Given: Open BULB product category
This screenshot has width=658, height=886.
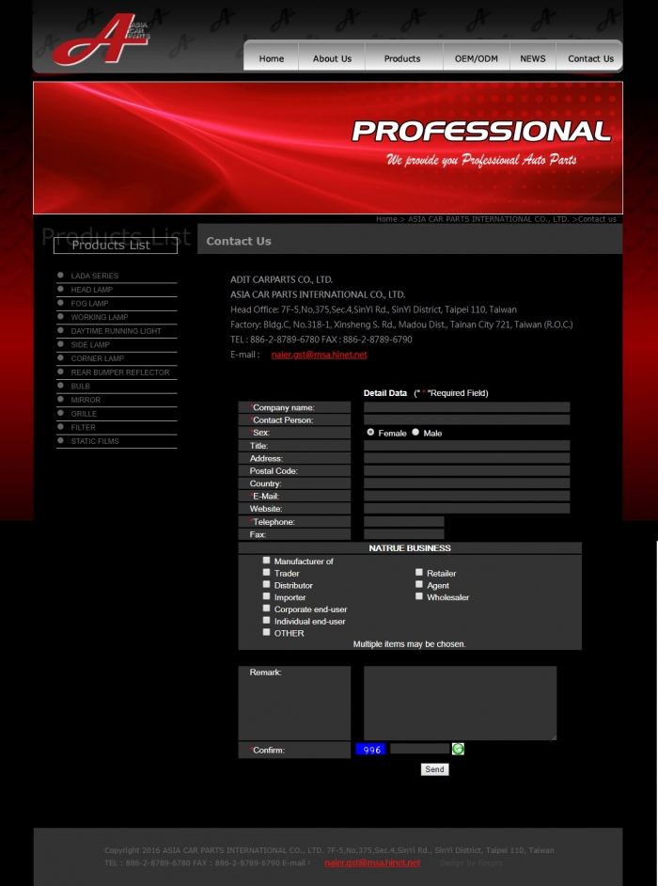Looking at the screenshot, I should click(80, 386).
